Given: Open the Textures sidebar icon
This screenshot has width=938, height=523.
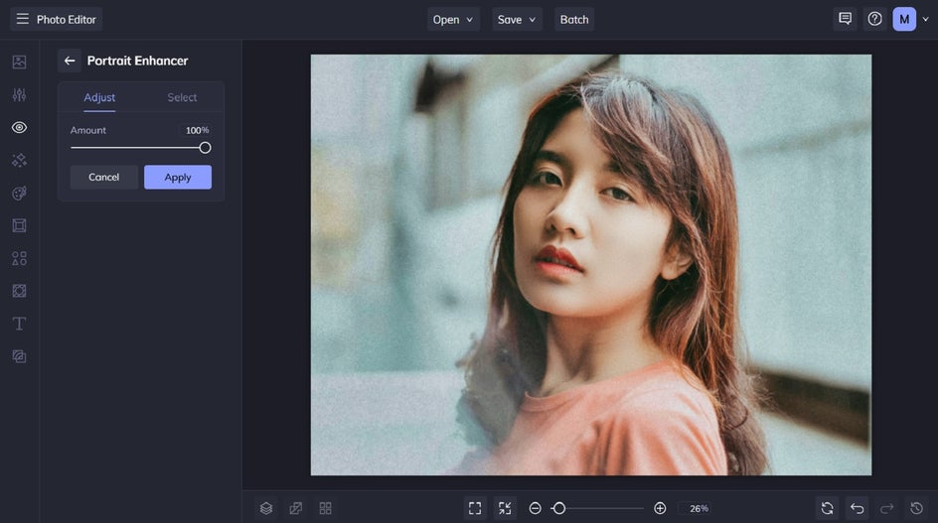Looking at the screenshot, I should (x=19, y=356).
